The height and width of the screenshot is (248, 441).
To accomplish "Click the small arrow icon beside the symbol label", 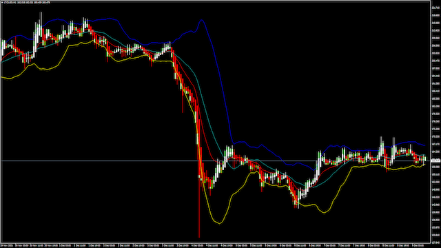I will [x=2, y=2].
